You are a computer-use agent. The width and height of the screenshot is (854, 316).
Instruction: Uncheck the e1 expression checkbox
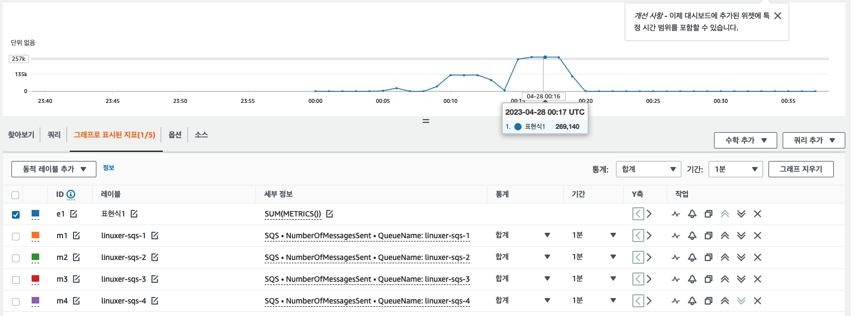16,214
